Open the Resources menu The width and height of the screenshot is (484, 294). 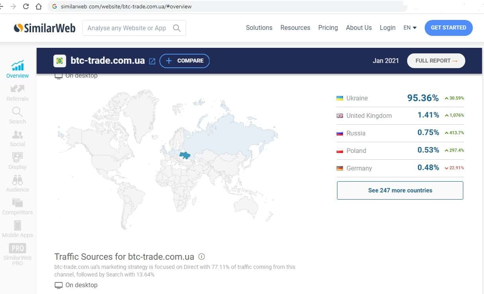[295, 28]
